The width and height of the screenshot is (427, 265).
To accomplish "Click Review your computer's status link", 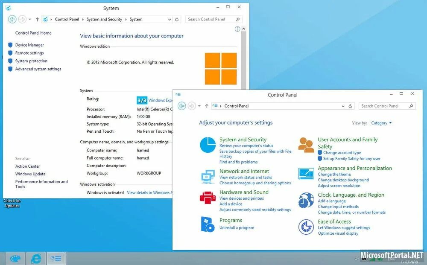I will point(246,146).
